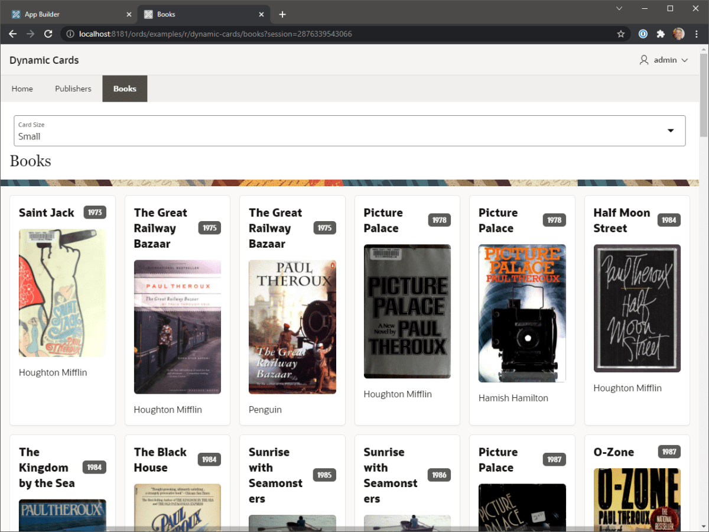Screen dimensions: 709x532
Task: Click the 1Password extension icon
Action: (x=643, y=34)
